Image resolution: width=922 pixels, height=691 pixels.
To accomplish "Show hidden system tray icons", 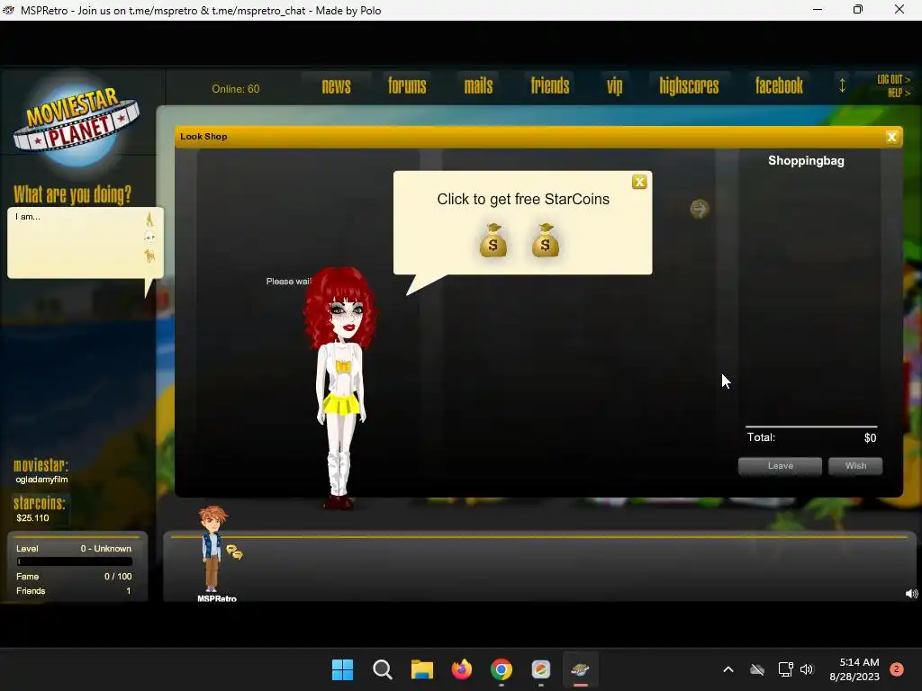I will coord(728,669).
